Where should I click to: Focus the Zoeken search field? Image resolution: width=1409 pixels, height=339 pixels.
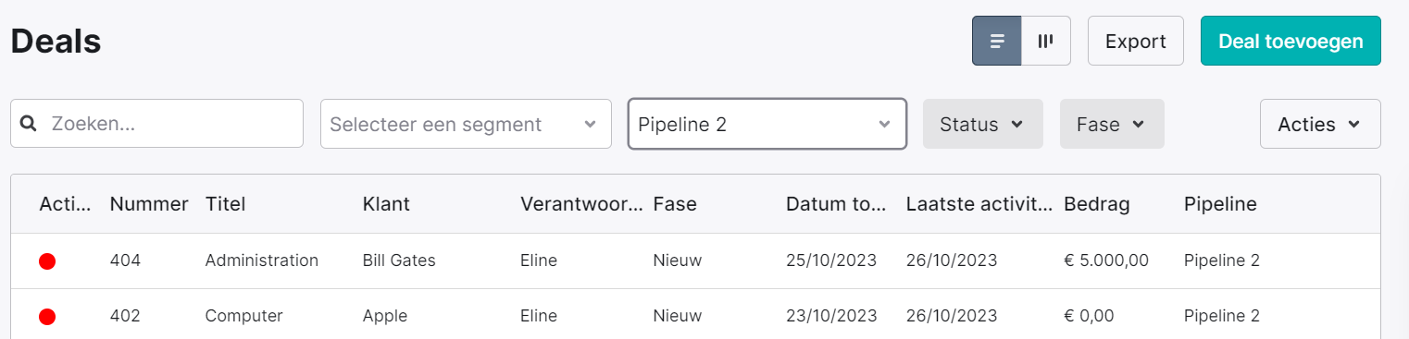point(156,124)
